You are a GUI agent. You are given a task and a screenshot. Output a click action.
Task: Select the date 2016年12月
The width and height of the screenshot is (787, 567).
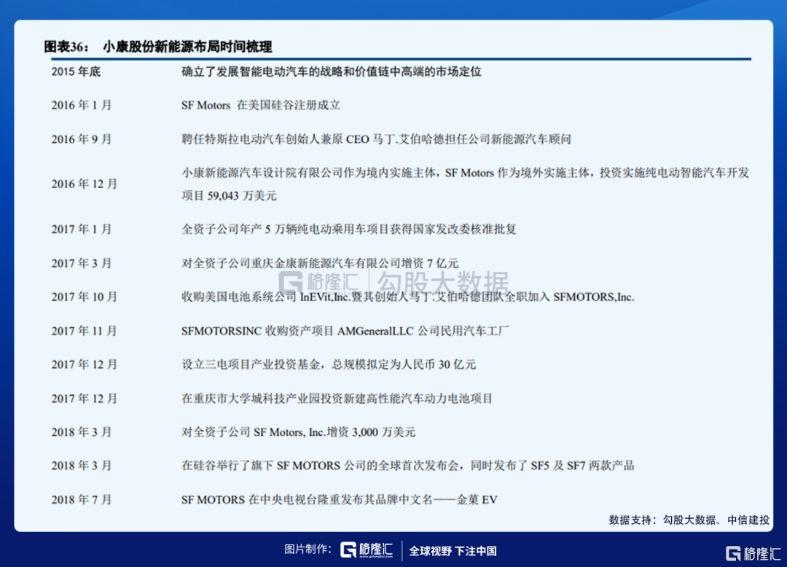85,184
